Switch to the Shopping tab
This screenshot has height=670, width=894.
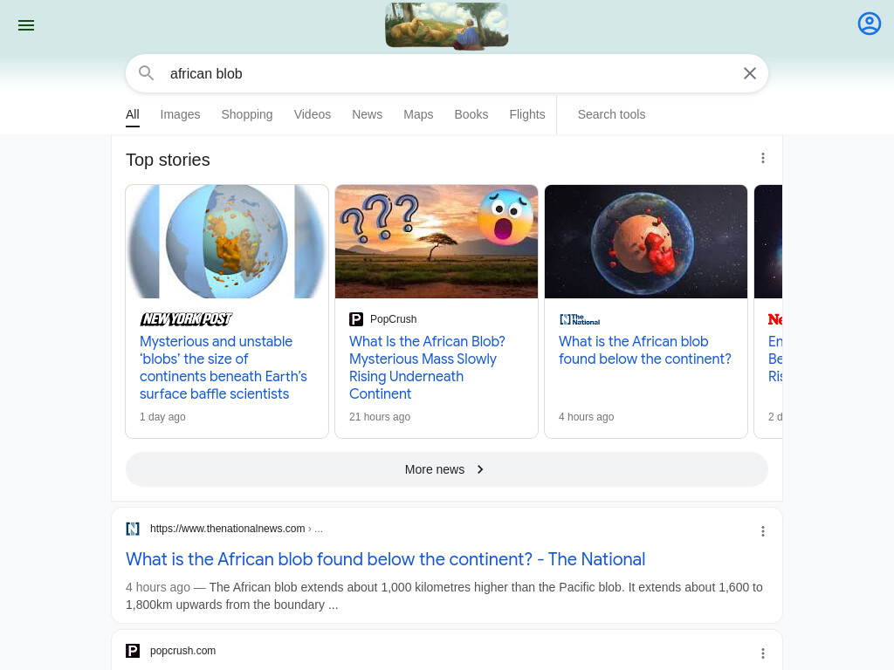(247, 114)
